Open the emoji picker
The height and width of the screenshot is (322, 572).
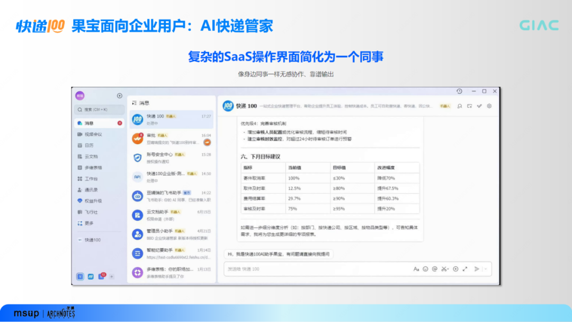pyautogui.click(x=425, y=269)
